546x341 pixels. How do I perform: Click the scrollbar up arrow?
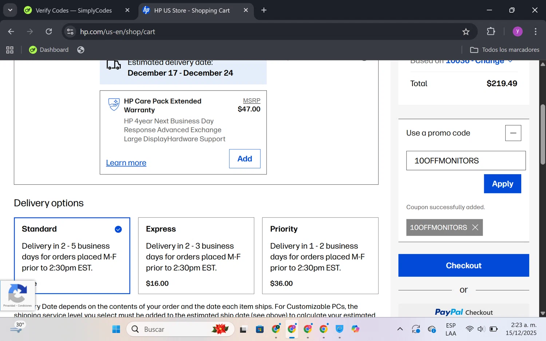click(x=543, y=64)
